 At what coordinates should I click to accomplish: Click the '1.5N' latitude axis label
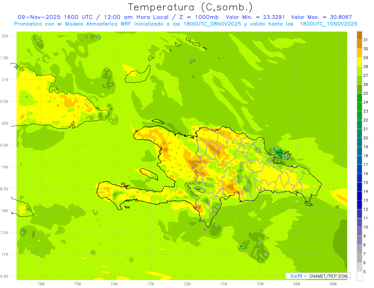pyautogui.click(x=5, y=58)
